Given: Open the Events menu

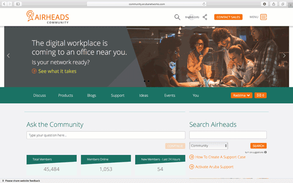Looking at the screenshot, I should click(170, 96).
